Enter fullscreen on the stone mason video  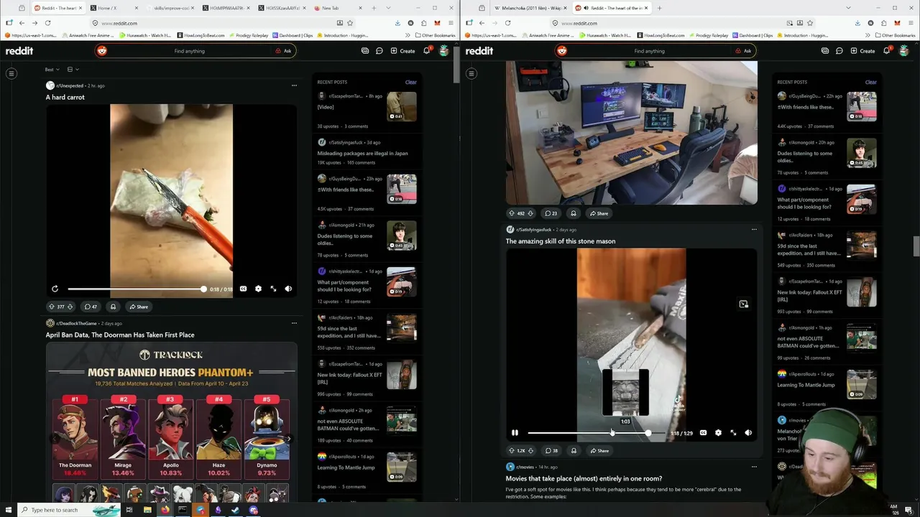733,433
